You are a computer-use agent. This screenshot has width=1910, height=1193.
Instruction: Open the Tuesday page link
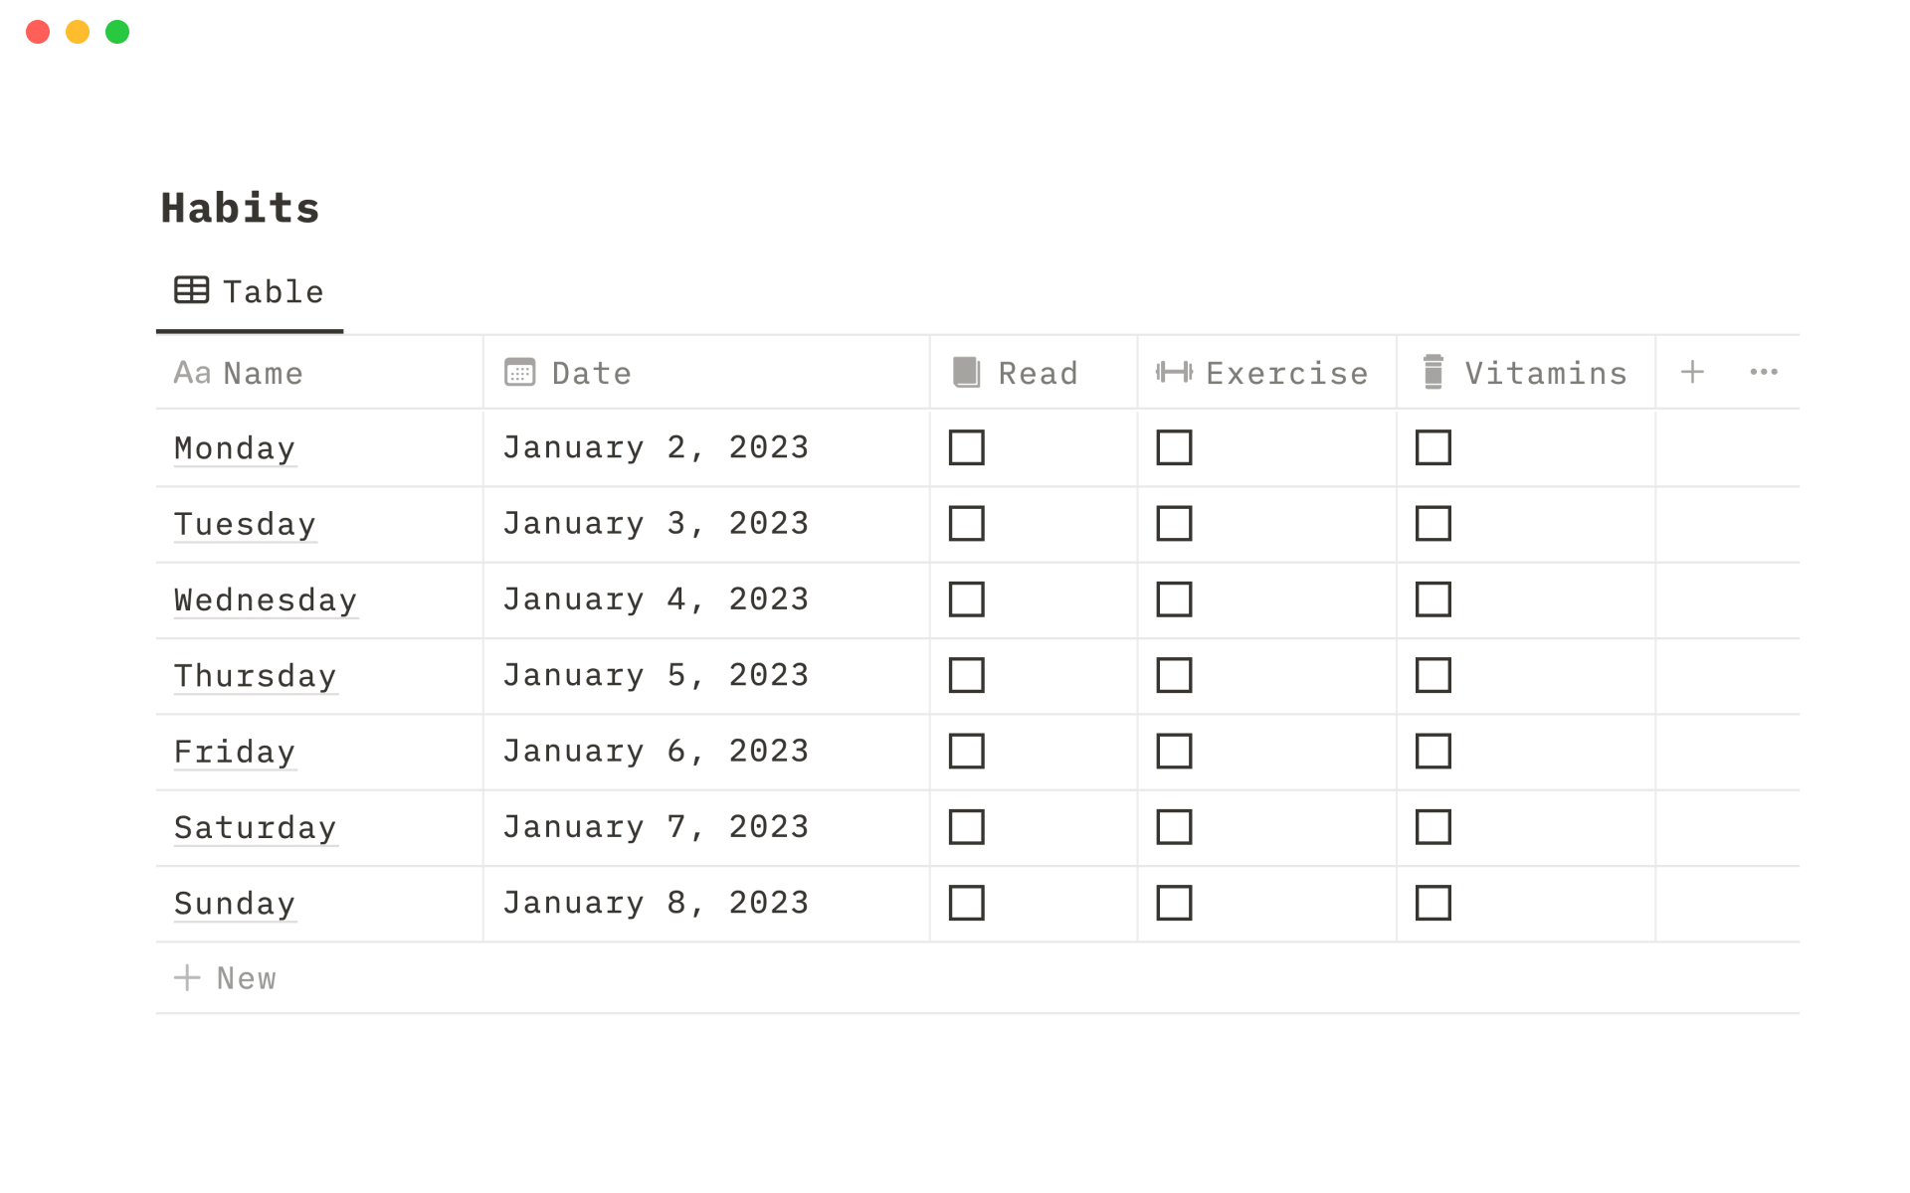[245, 524]
